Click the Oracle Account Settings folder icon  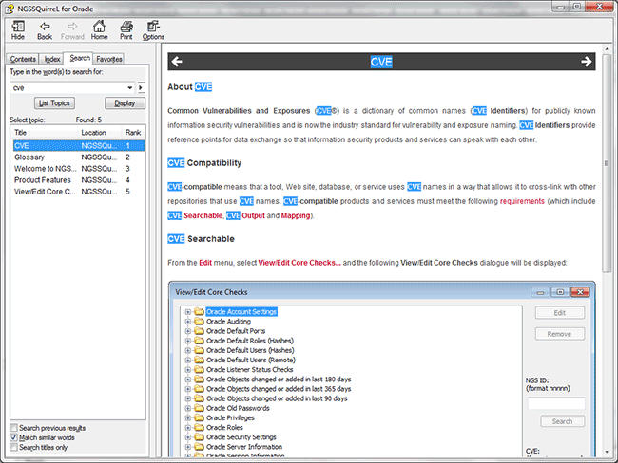[199, 312]
